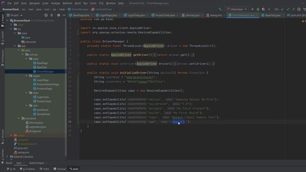Select BasePage in project tree
This screenshot has height=172, width=306.
click(42, 63)
